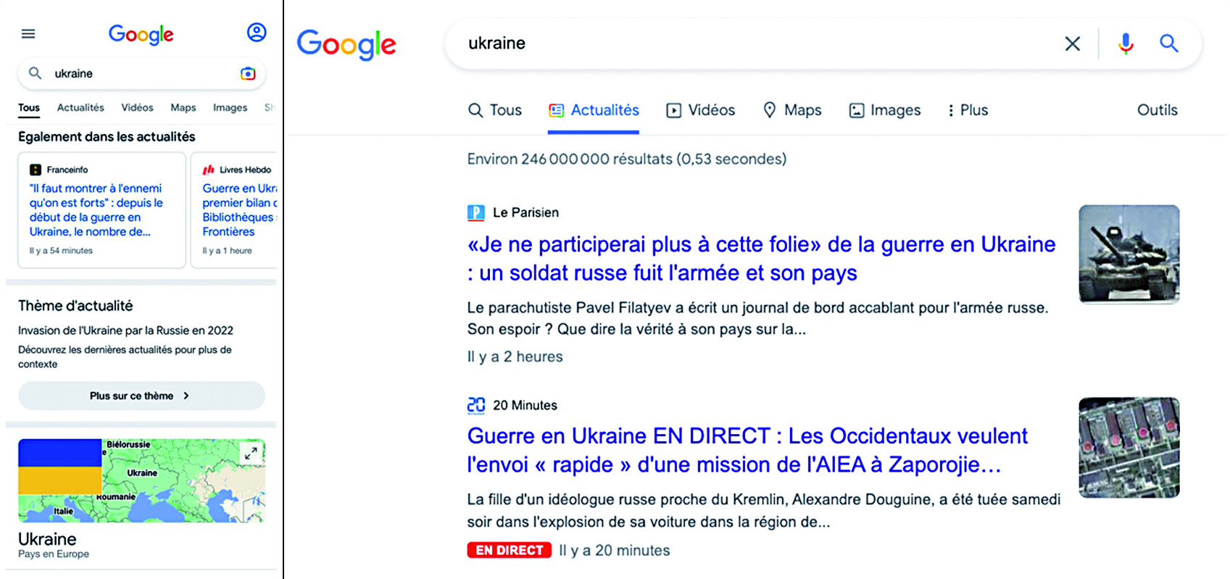Click "Ukraine" knowledge panel title
The height and width of the screenshot is (579, 1230).
47,539
